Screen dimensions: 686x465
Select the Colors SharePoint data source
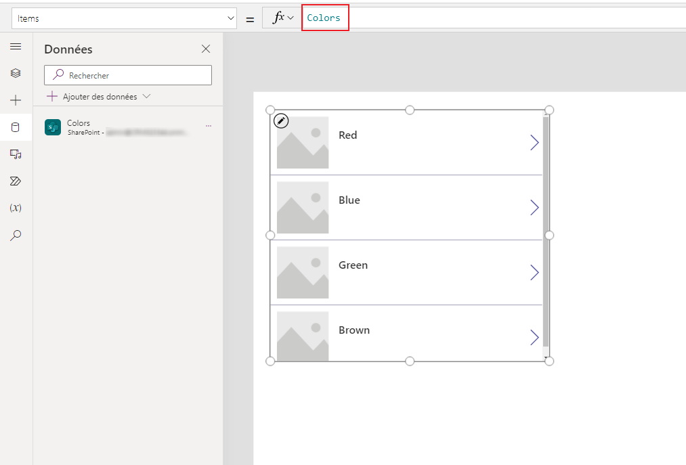click(x=128, y=127)
